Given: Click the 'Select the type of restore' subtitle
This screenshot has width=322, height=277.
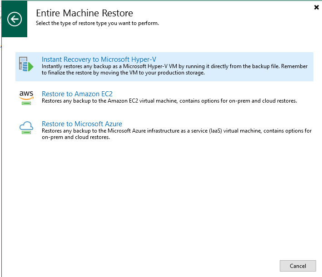Looking at the screenshot, I should [x=97, y=23].
